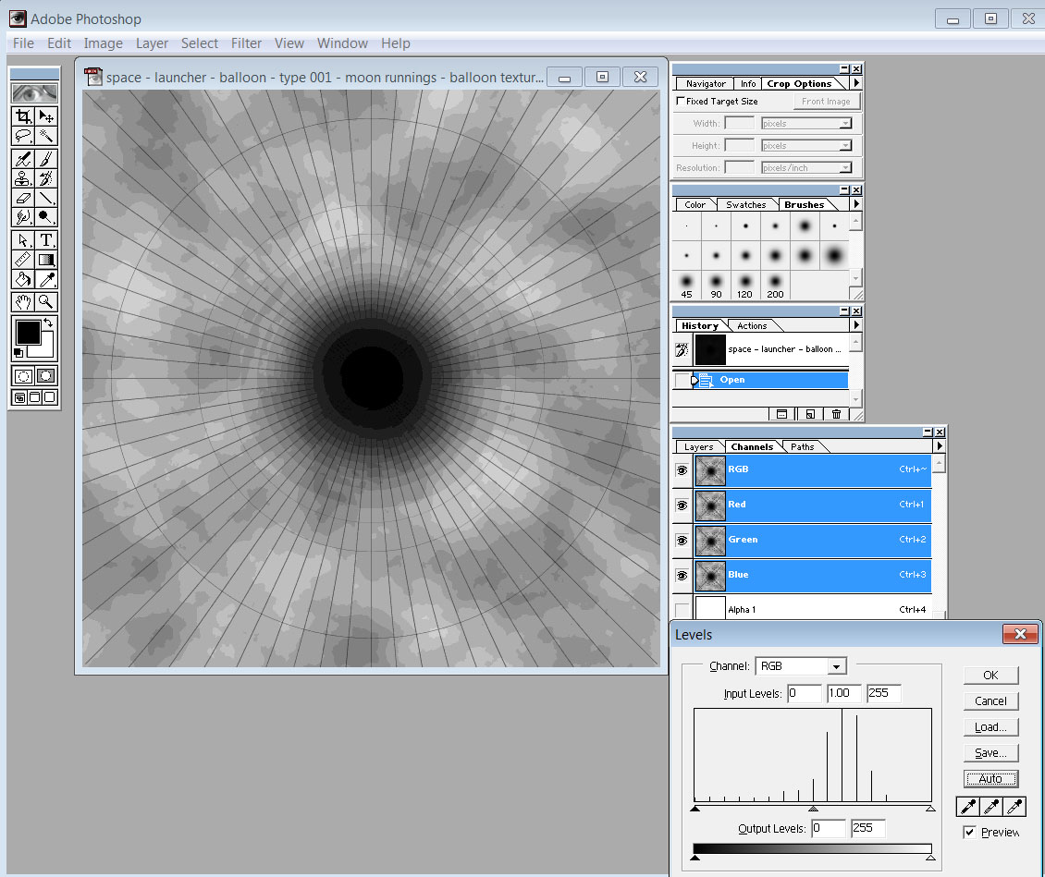Screen dimensions: 1045x877
Task: Click the Cancel button in Levels
Action: pos(990,701)
